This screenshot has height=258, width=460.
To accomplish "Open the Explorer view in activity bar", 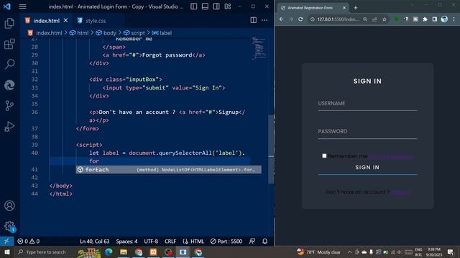I will coord(9,23).
